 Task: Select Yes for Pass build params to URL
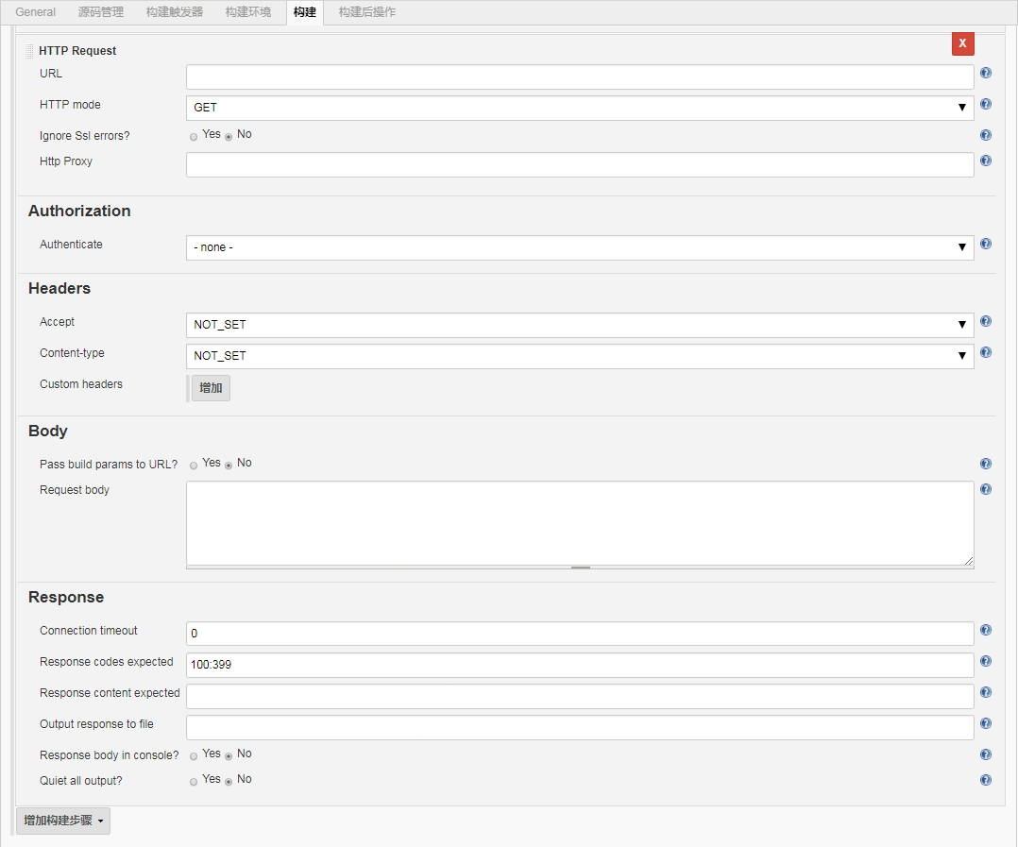[x=194, y=466]
